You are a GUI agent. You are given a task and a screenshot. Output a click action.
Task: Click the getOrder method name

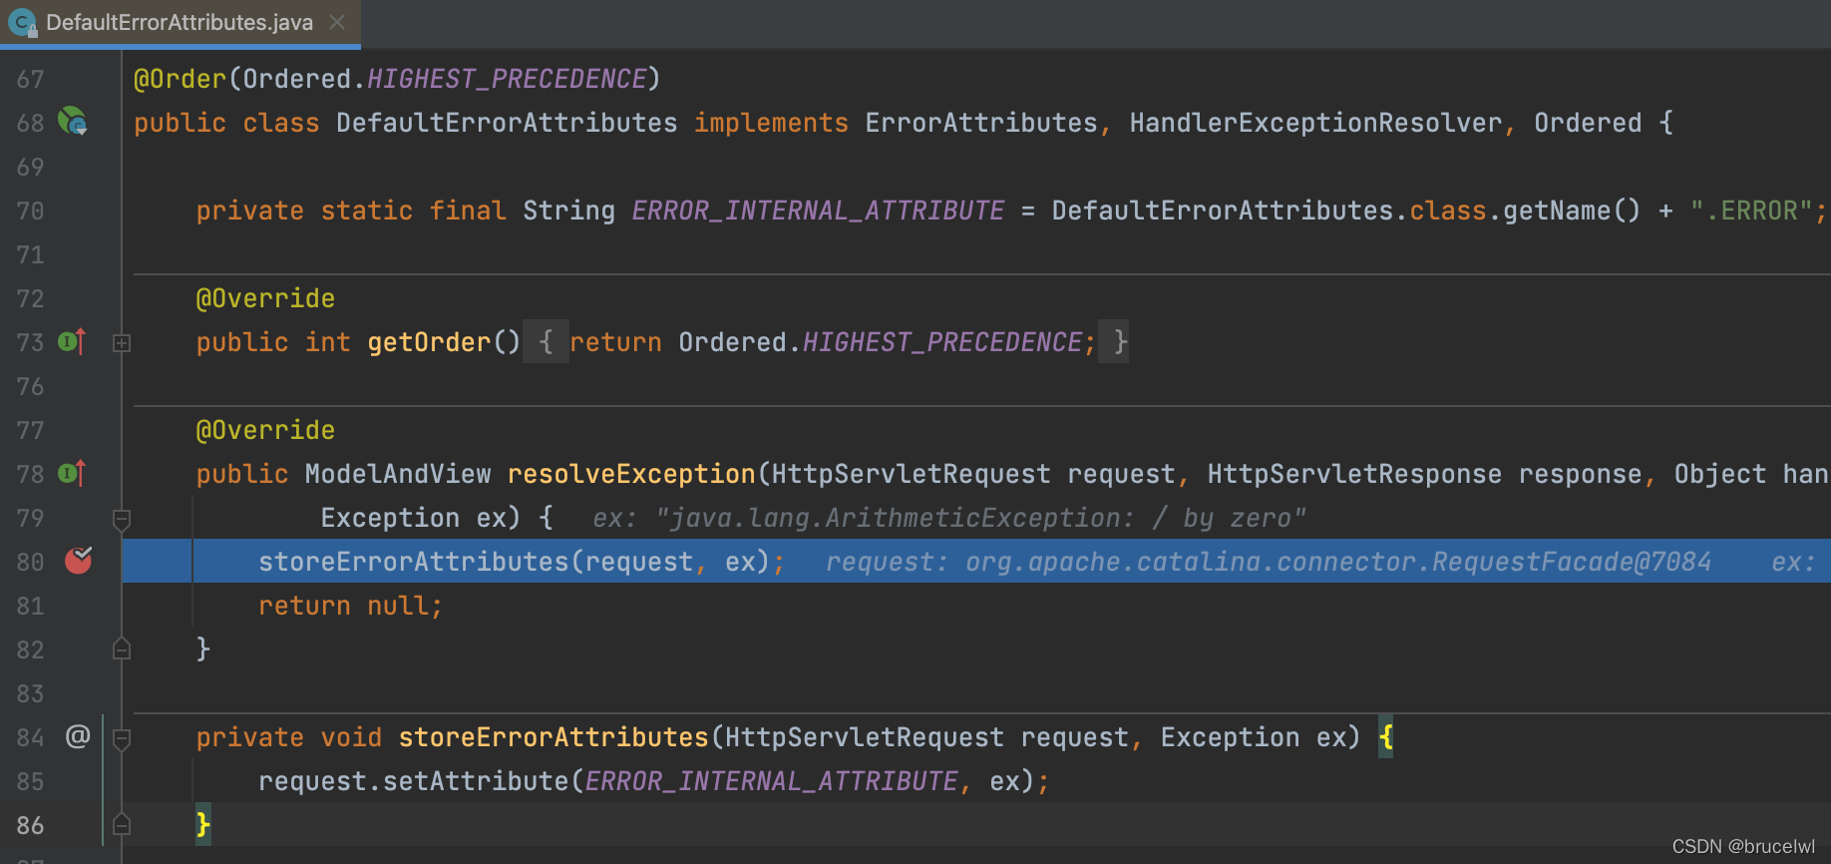429,342
